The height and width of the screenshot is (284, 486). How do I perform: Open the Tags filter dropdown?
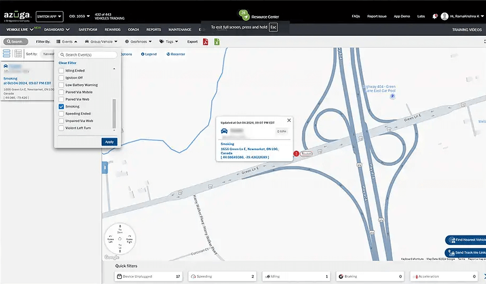169,42
